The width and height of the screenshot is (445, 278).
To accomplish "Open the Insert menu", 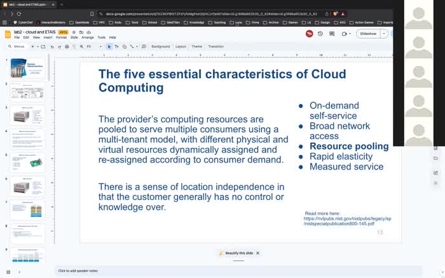I will [48, 37].
